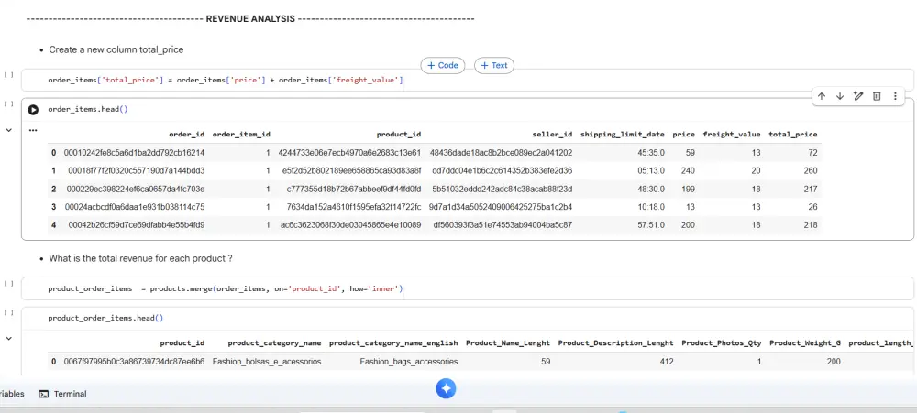Open output options ellipsis beside order_items table
The height and width of the screenshot is (413, 917).
pyautogui.click(x=33, y=130)
